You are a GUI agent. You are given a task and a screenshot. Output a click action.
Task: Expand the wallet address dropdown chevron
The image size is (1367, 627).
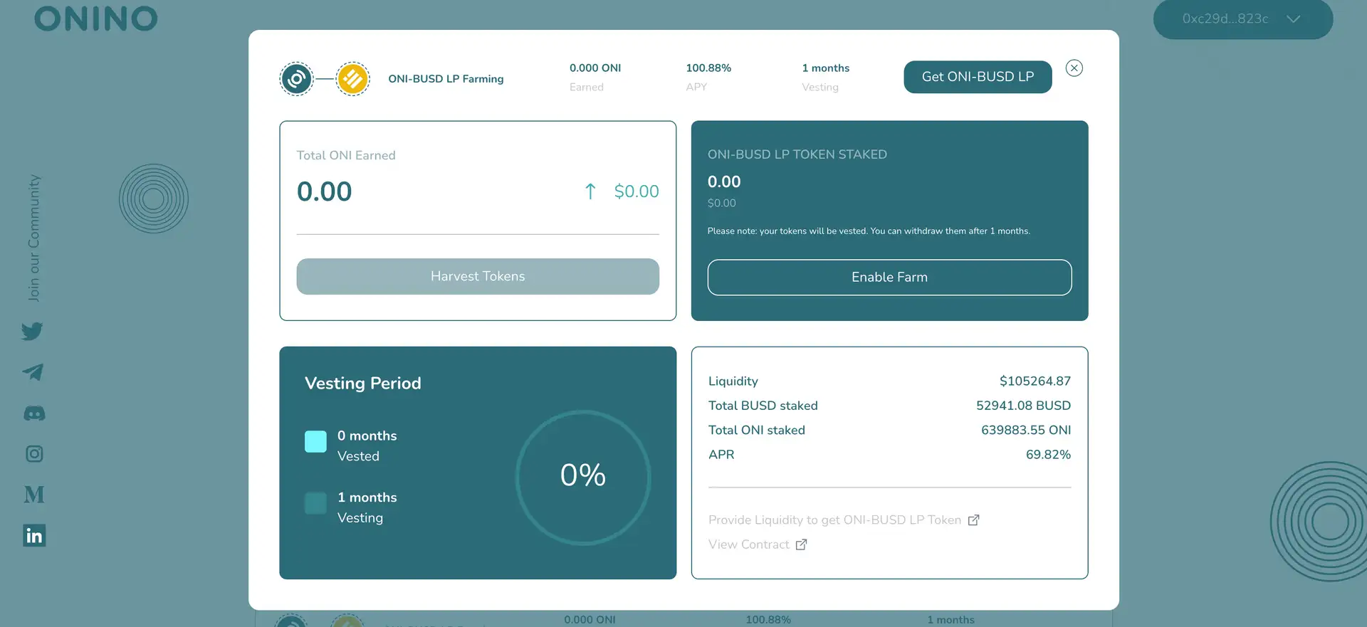coord(1293,19)
